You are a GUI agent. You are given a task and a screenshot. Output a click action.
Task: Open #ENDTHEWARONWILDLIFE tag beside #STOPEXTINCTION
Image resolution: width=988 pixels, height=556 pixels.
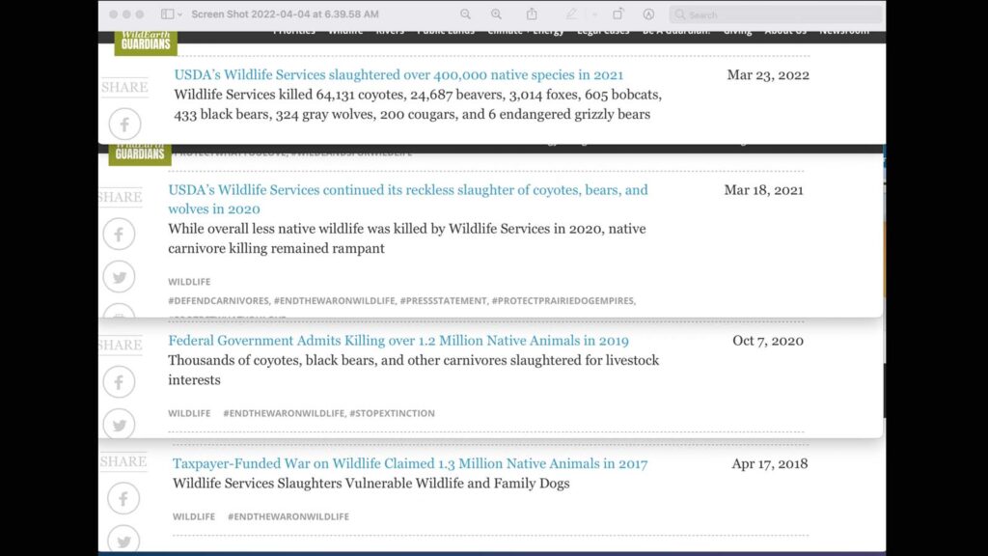pyautogui.click(x=284, y=413)
